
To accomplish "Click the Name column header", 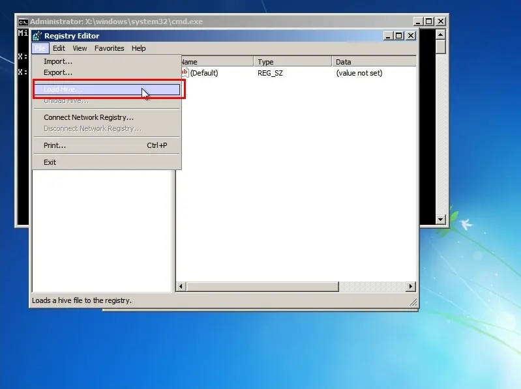I will (x=216, y=62).
